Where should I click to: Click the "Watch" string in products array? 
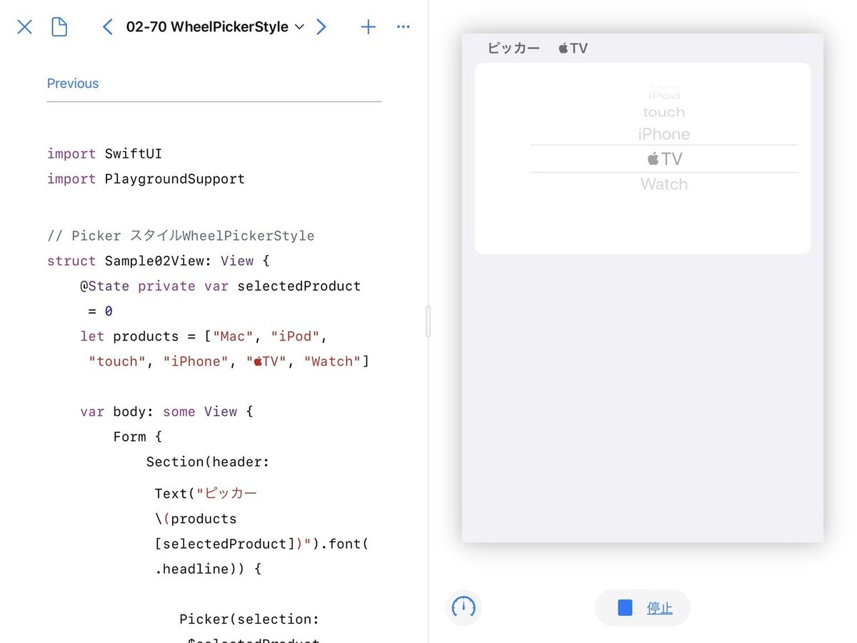[333, 362]
